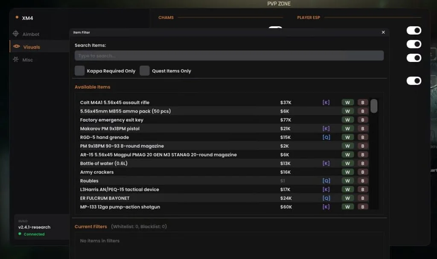This screenshot has height=259, width=437.
Task: Click the Search Items text field
Action: click(229, 56)
